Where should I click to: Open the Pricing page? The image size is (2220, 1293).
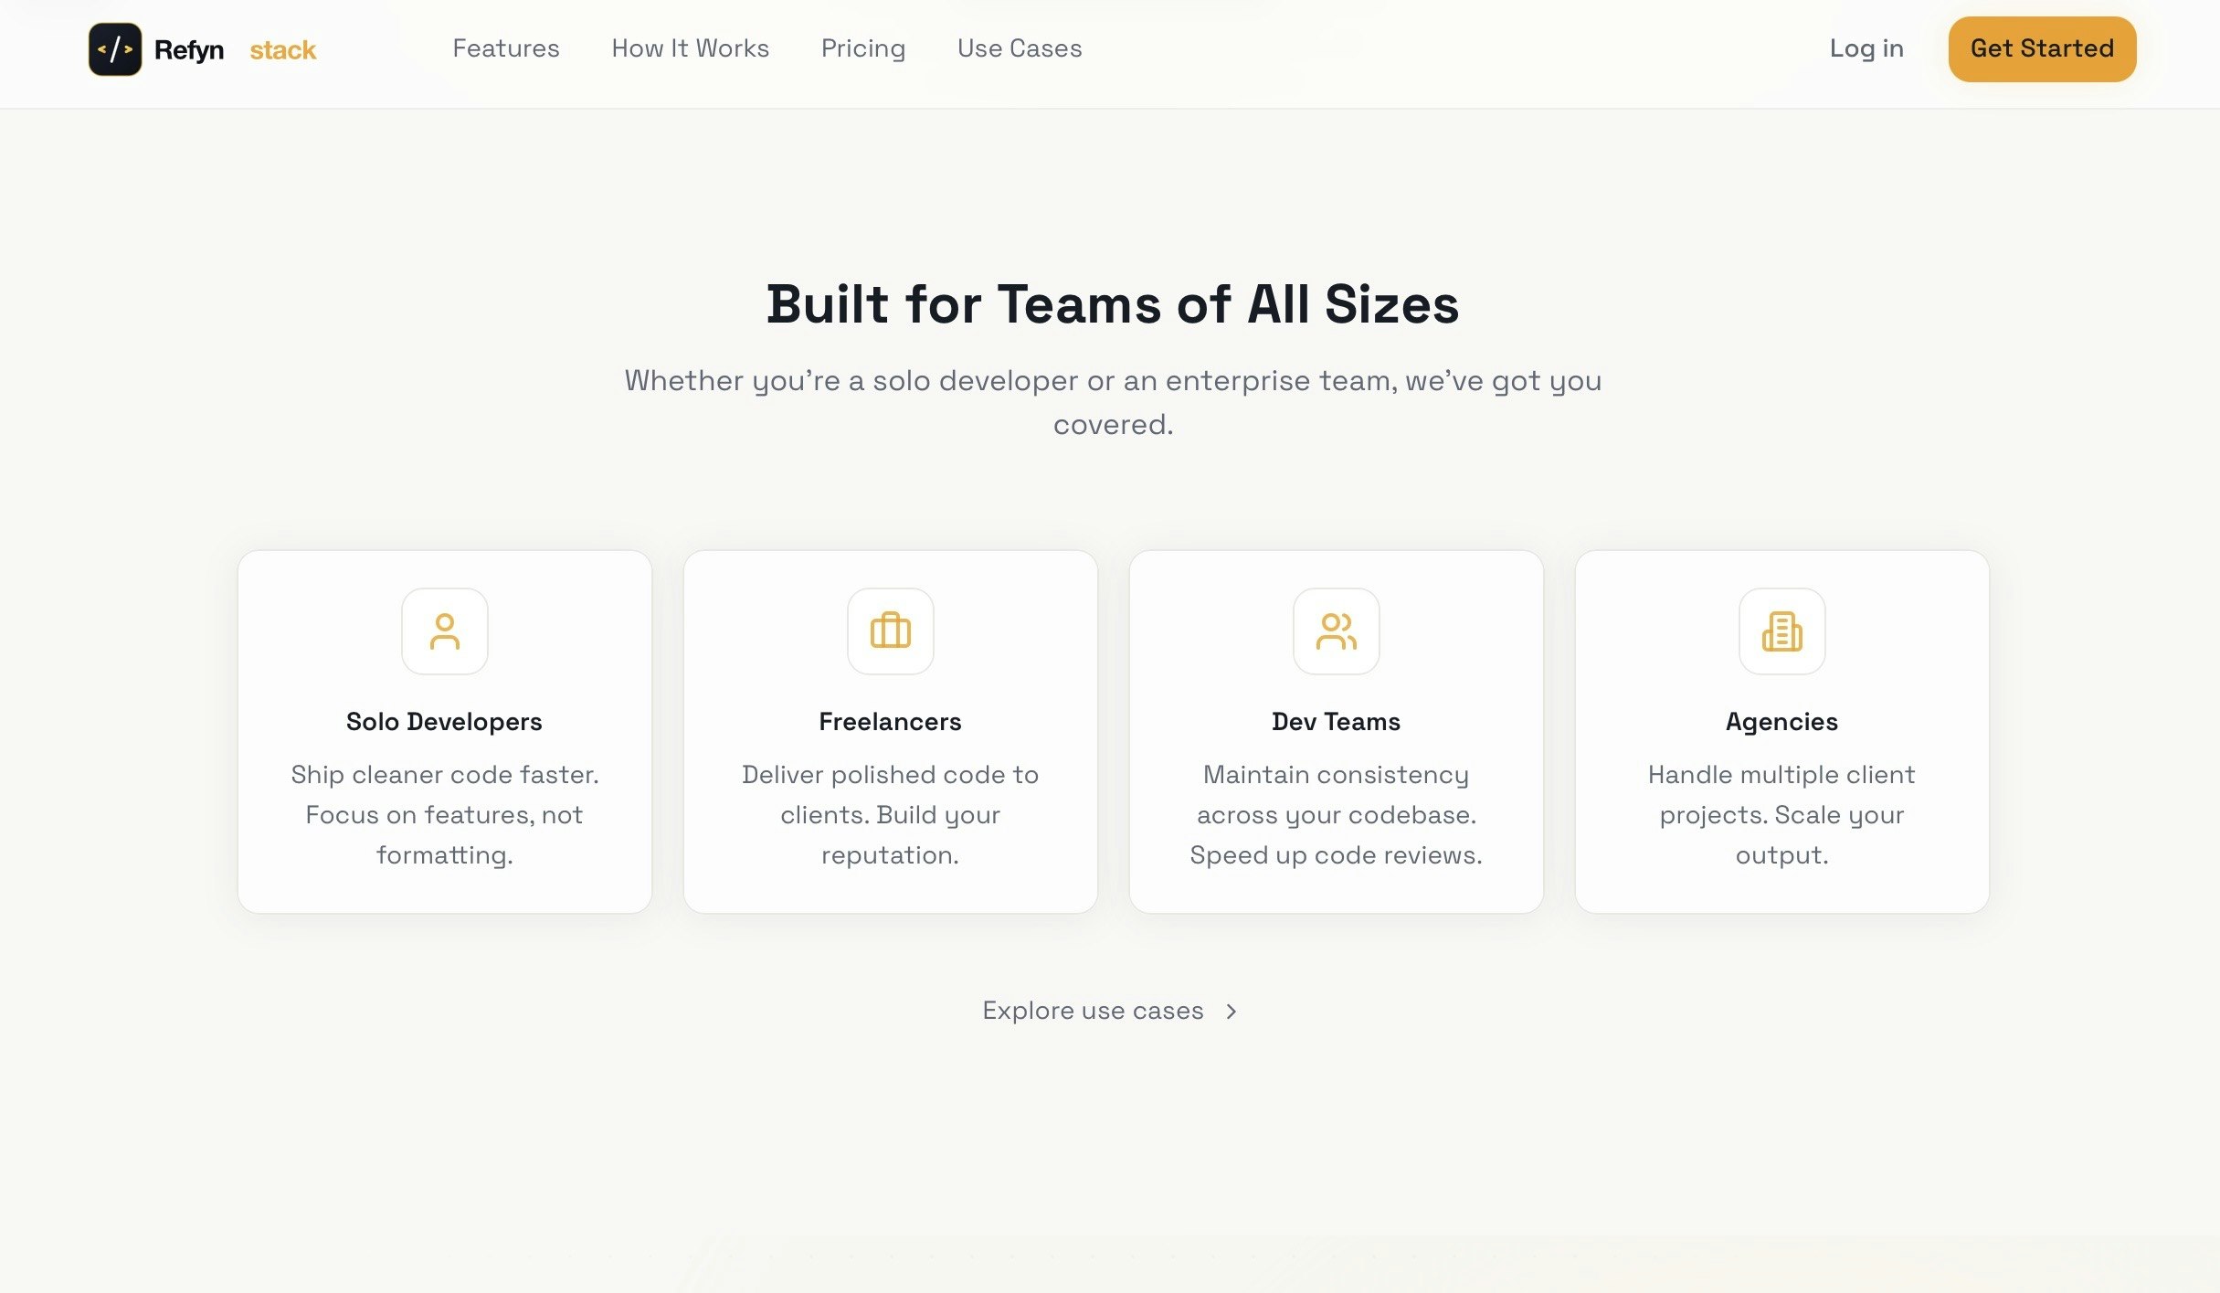pos(862,48)
